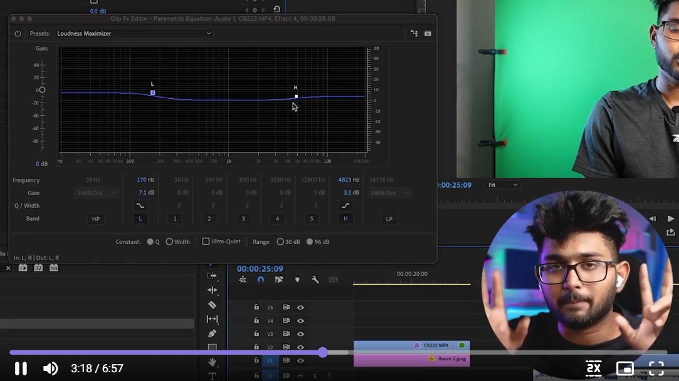Click the captions CC icon
This screenshot has height=381, width=679.
point(333,280)
